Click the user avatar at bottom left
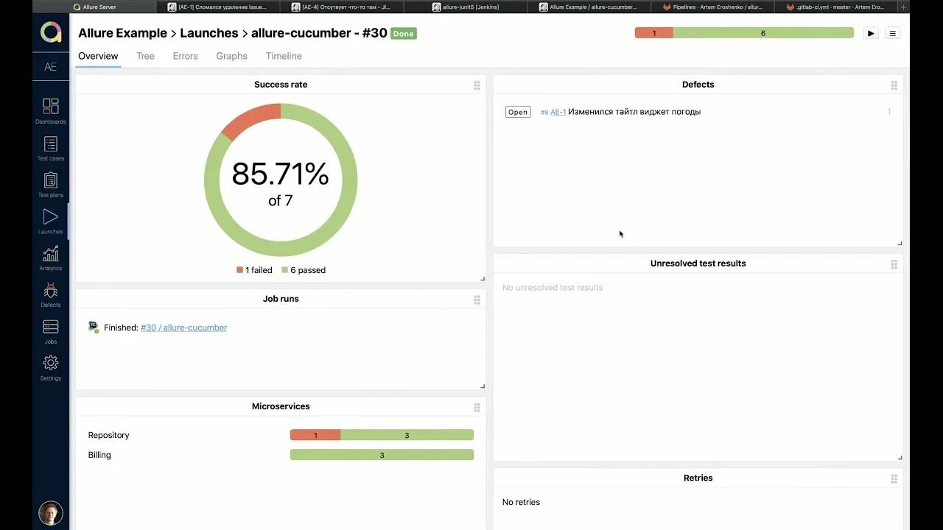Screen dimensions: 943x530 (x=51, y=513)
